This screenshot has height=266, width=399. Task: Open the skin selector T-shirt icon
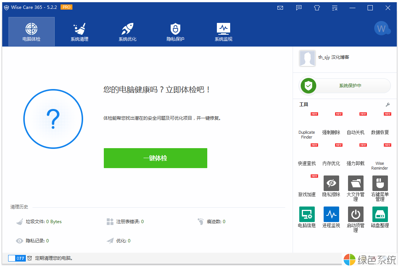[x=317, y=8]
